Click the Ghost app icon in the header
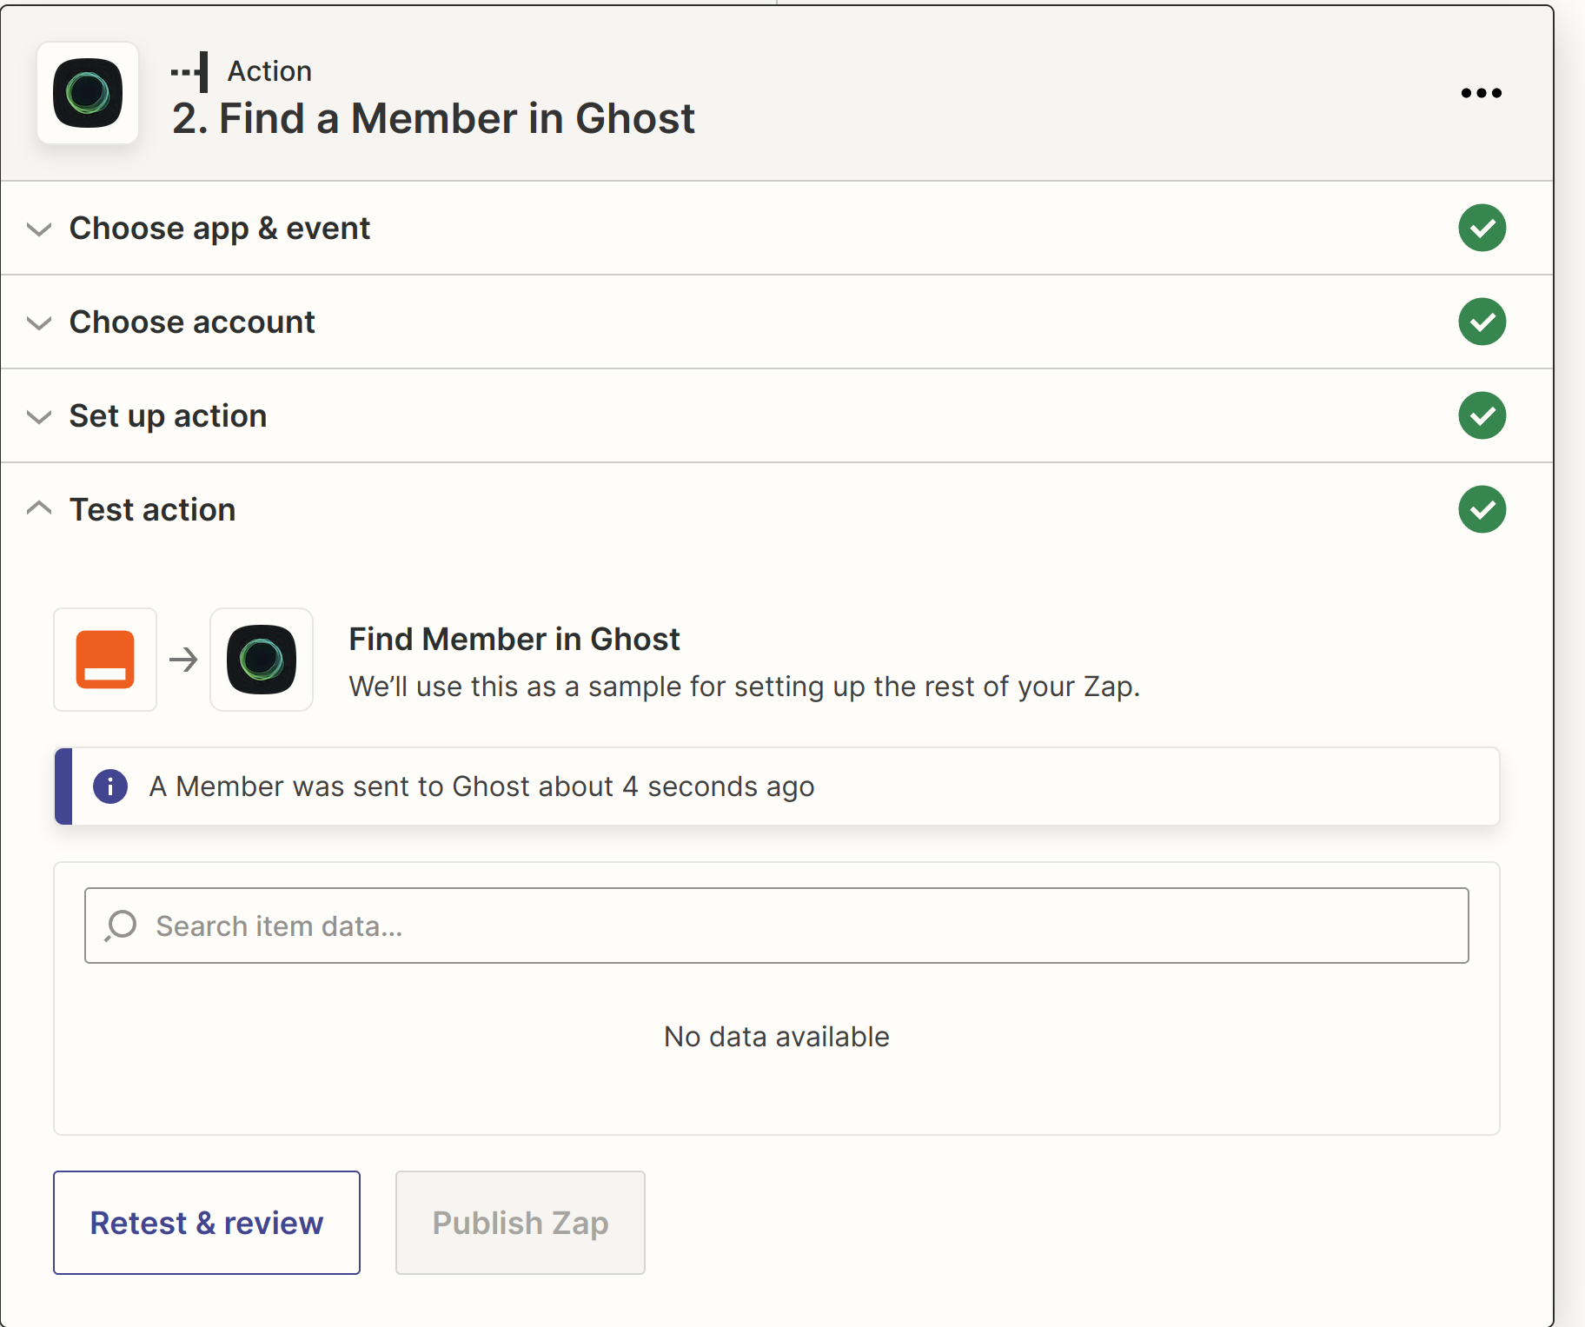Image resolution: width=1585 pixels, height=1327 pixels. click(88, 93)
